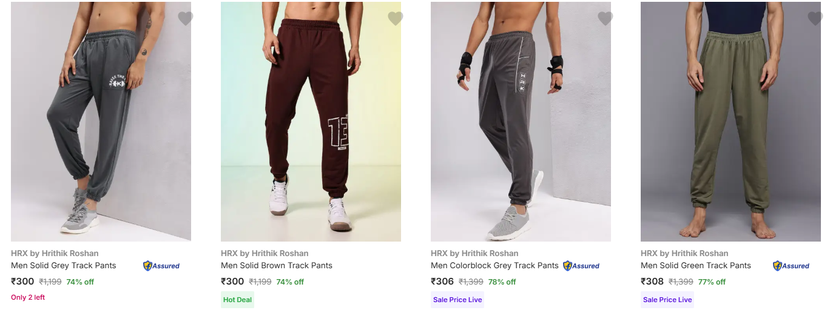
Task: Add Colorblock Grey Track Pants to wishlist
Action: 606,19
